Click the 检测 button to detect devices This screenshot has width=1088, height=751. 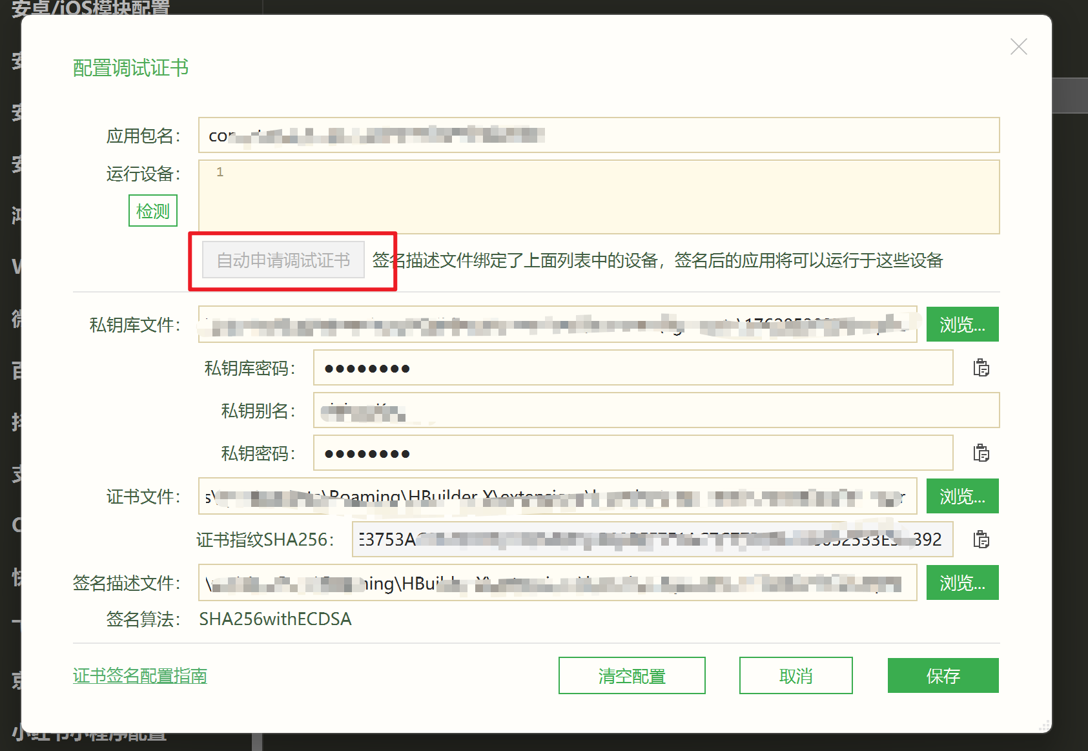[152, 210]
